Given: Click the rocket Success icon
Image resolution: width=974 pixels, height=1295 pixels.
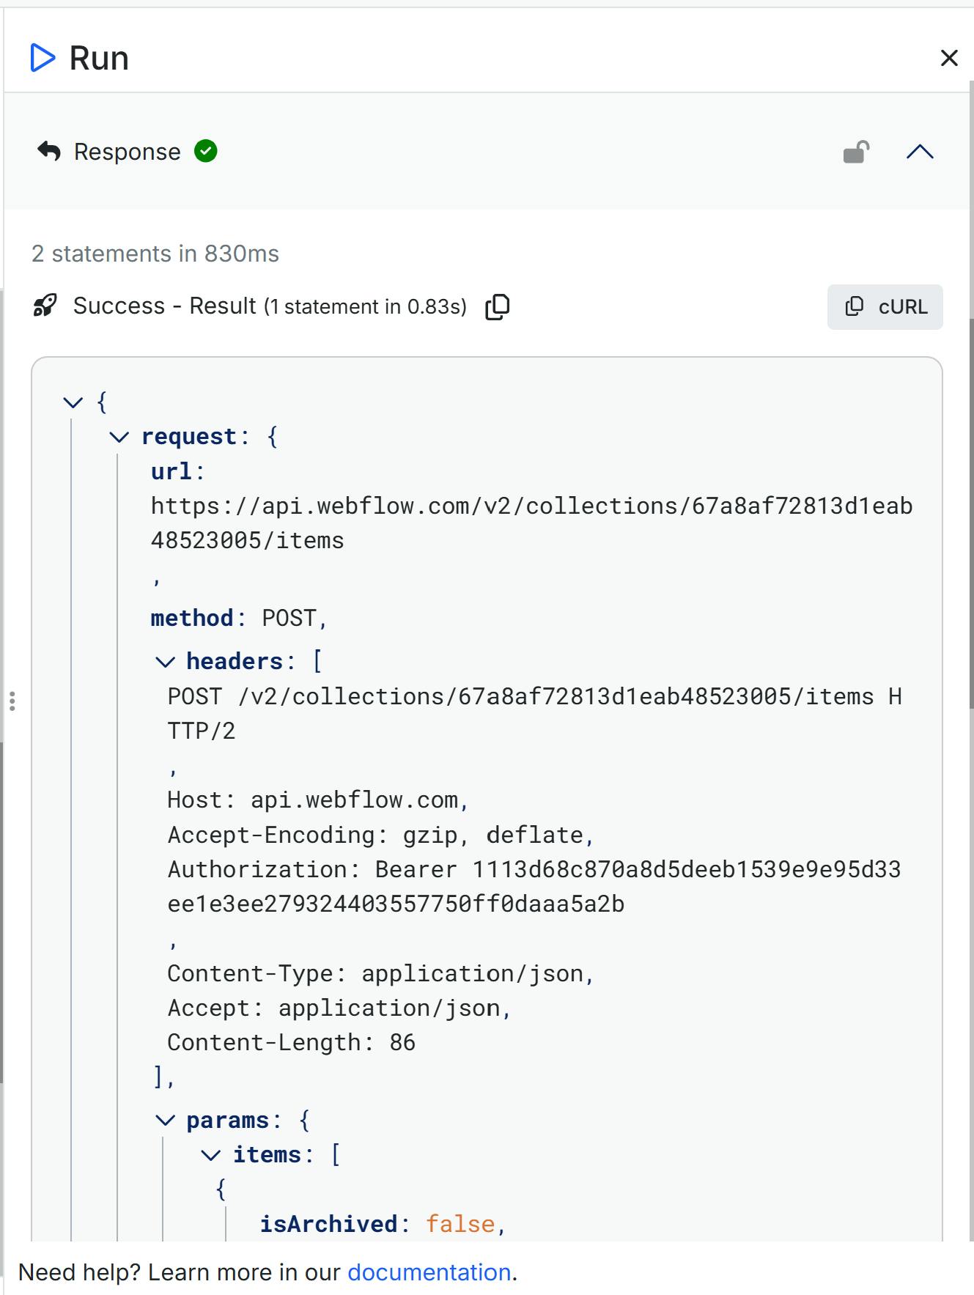Looking at the screenshot, I should (x=45, y=306).
